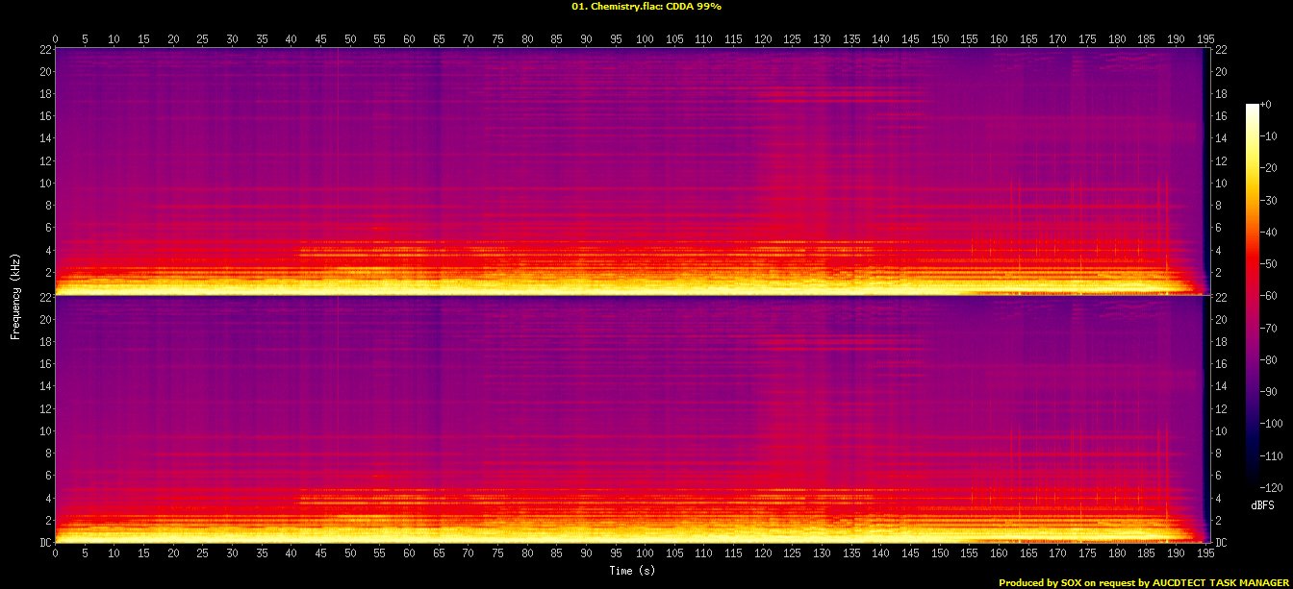Click the "-60" label on the dBFS scale
The image size is (1293, 589).
click(x=1272, y=298)
